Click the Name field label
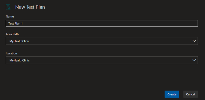Viewport: 205px width, 100px height. 10,17
